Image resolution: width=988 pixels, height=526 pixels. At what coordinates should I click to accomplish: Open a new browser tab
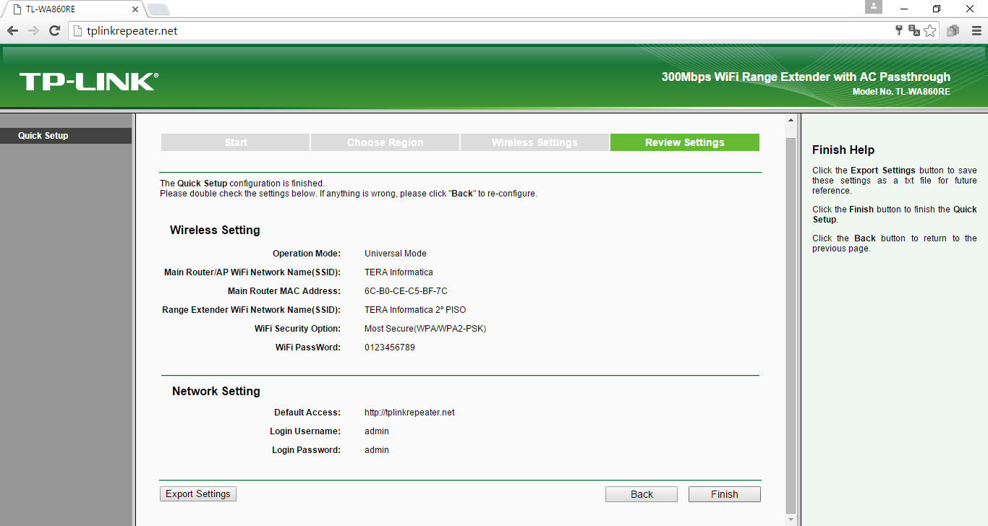158,9
